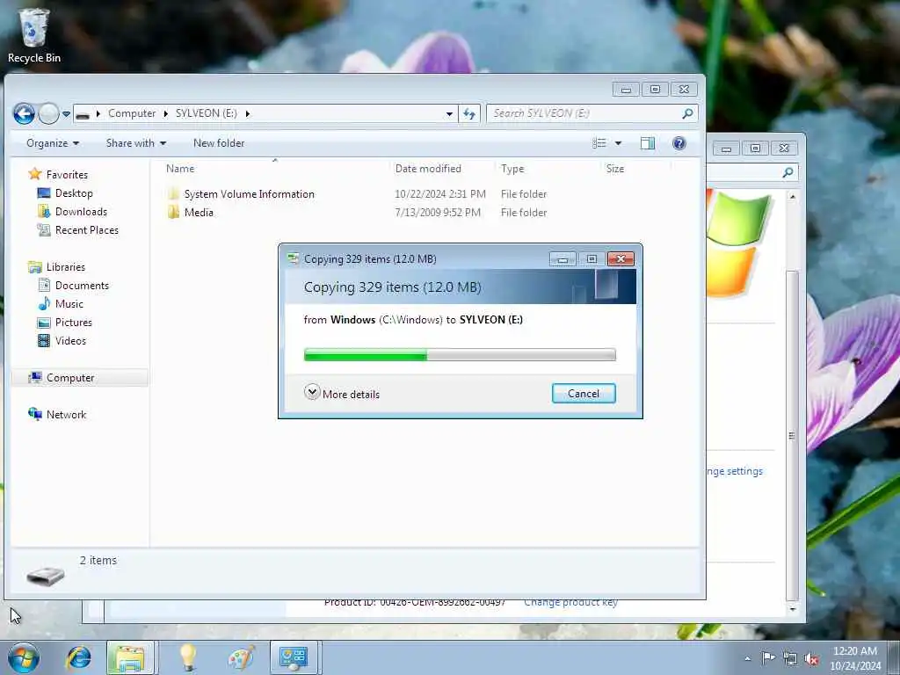Click the grayed Forward arrow in Explorer

49,113
